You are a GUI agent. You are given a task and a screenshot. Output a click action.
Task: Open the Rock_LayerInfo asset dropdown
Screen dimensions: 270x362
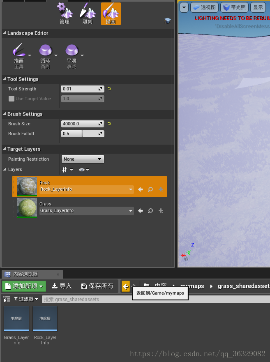[x=87, y=189]
